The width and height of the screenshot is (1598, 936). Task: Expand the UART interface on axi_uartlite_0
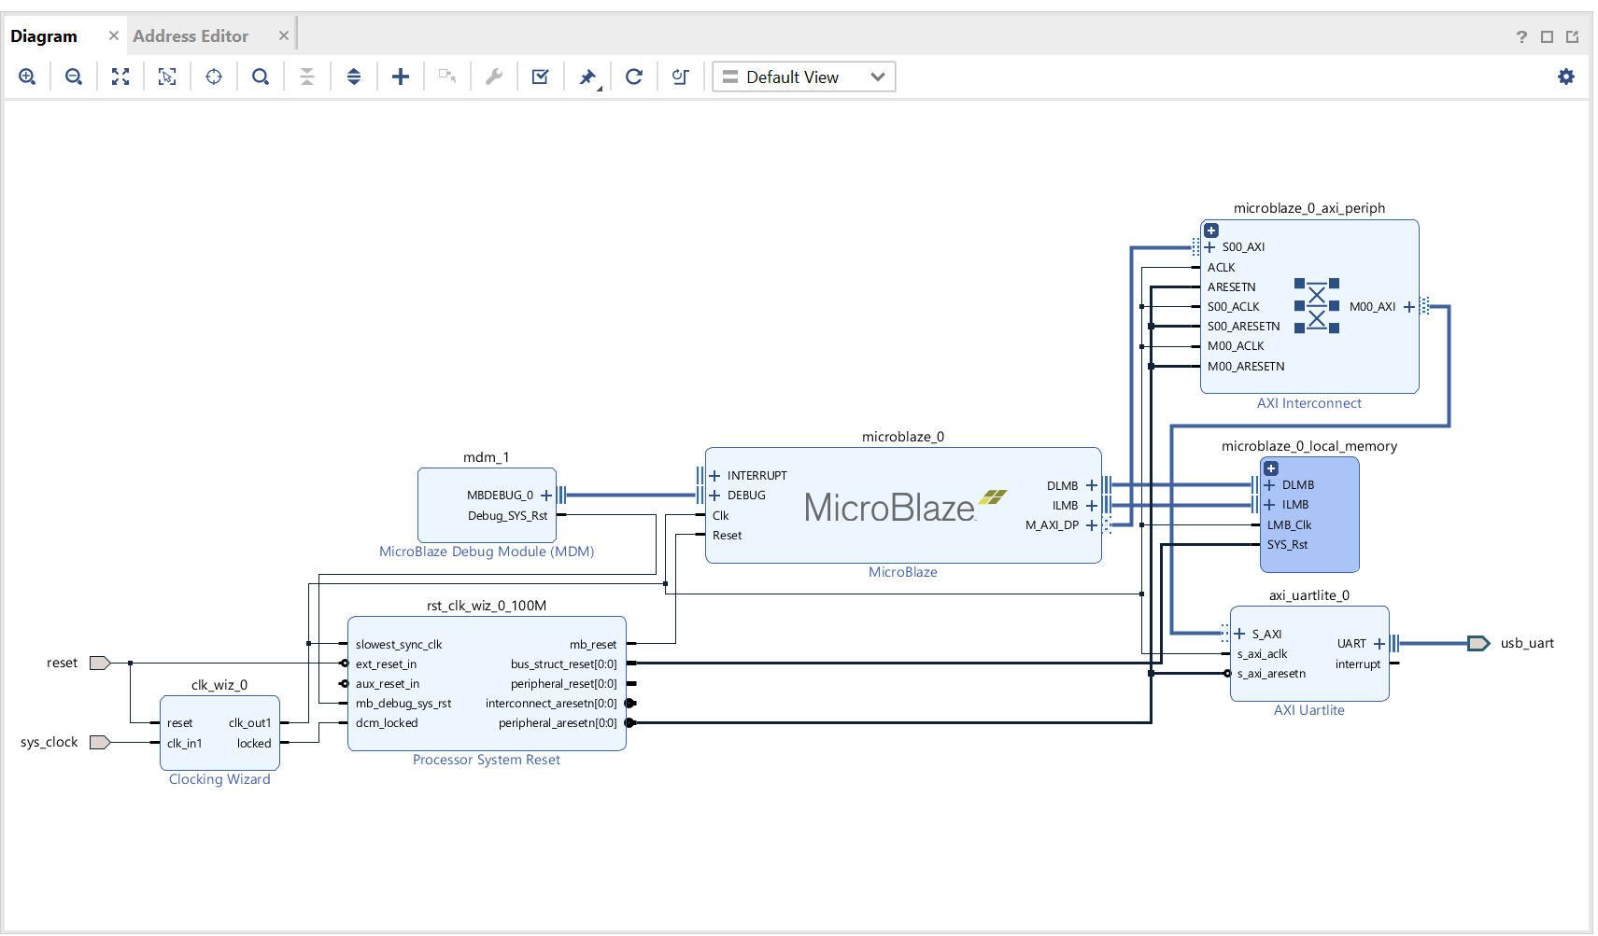(x=1379, y=644)
